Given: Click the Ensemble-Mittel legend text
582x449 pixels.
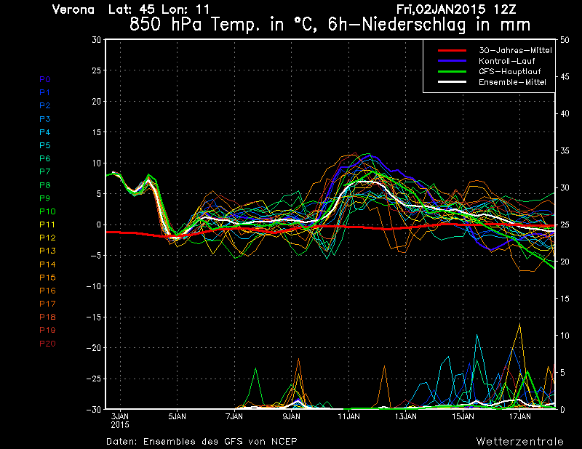Looking at the screenshot, I should (512, 82).
